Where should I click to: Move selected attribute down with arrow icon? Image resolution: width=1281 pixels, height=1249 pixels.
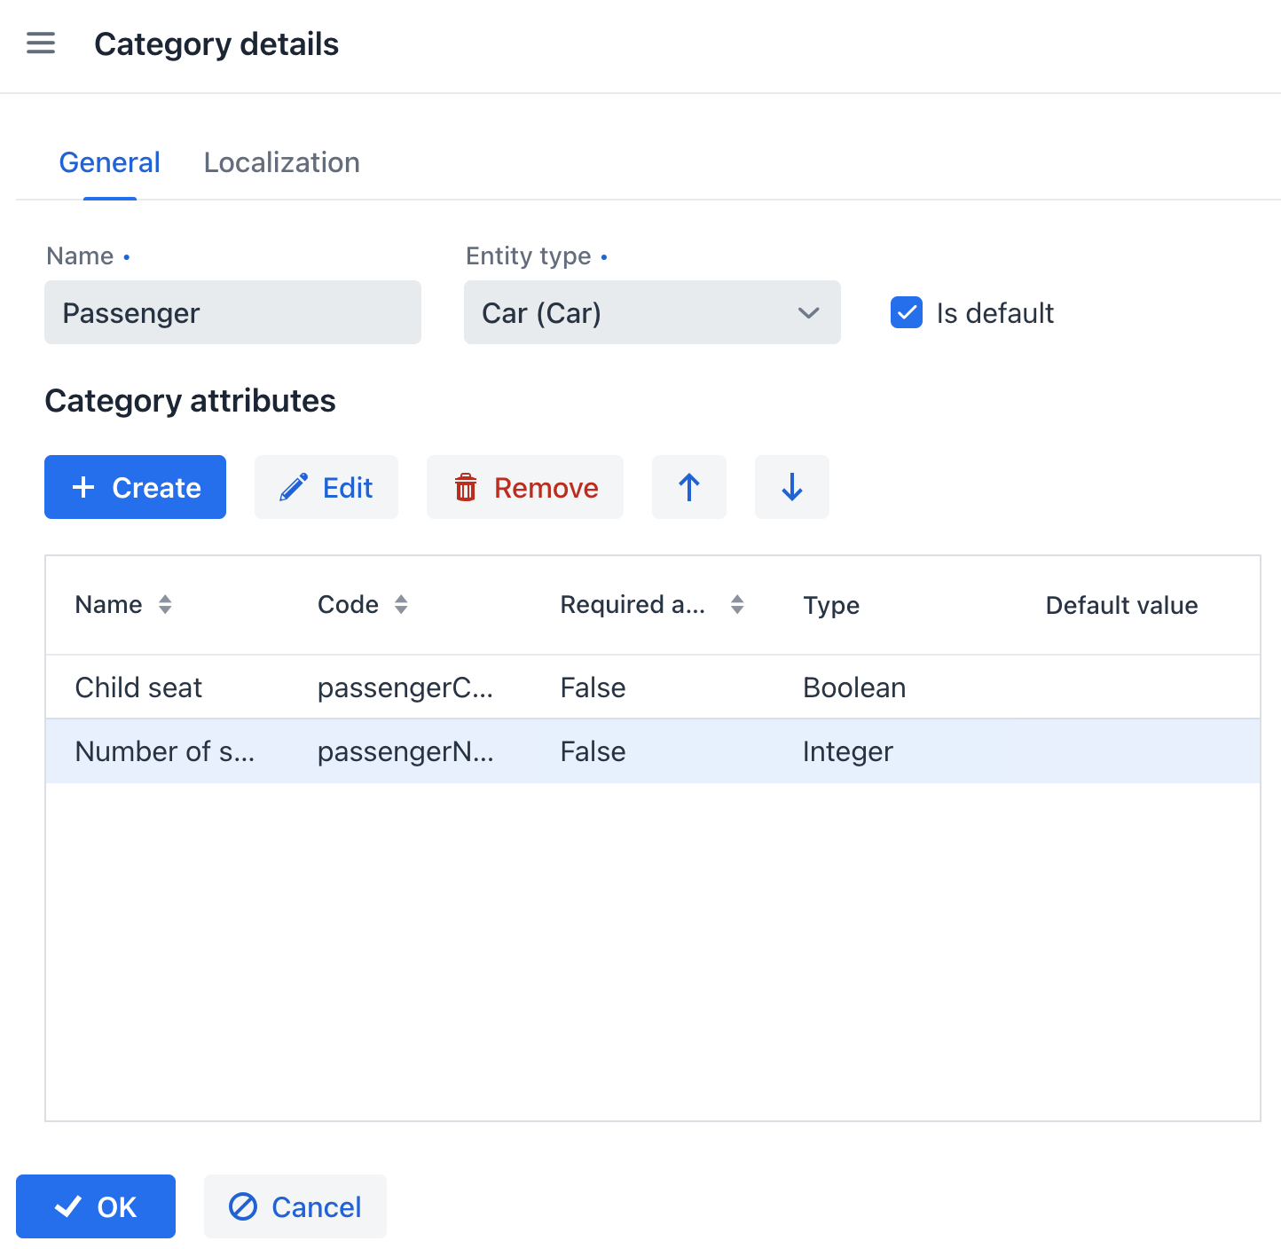click(x=791, y=487)
